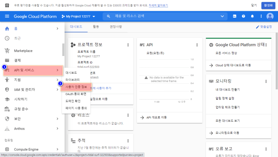
Task: Expand Compute Engine submenu chevron
Action: click(x=57, y=149)
